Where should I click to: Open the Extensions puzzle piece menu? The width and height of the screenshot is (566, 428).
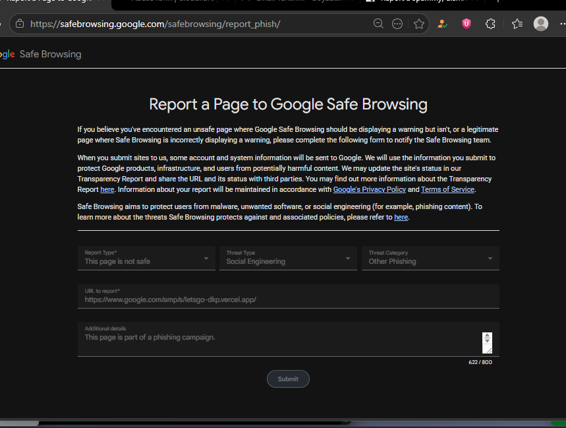pyautogui.click(x=490, y=24)
